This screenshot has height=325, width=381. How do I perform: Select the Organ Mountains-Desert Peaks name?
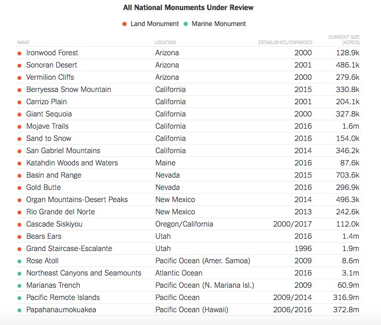[77, 199]
